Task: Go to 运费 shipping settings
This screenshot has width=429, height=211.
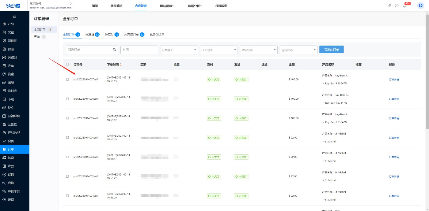Action: pyautogui.click(x=11, y=158)
